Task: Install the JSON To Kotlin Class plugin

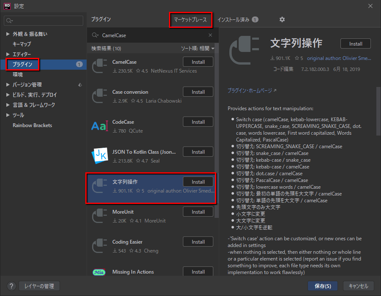Action: pyautogui.click(x=198, y=152)
